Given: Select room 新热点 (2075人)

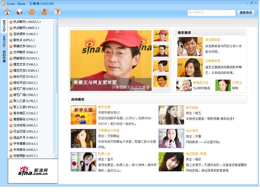Looking at the screenshot, I should [24, 40].
